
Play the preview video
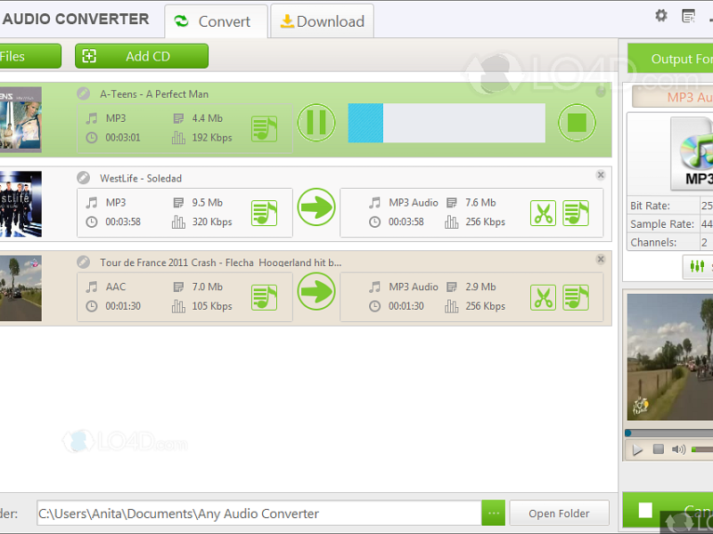coord(637,449)
